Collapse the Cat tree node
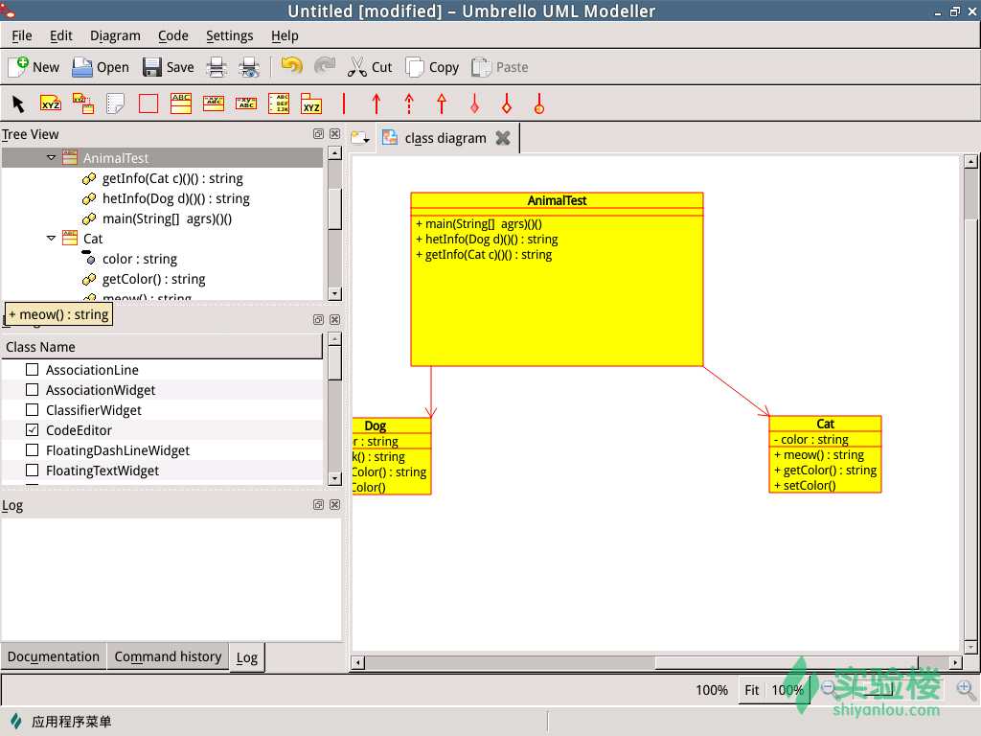The width and height of the screenshot is (981, 736). pyautogui.click(x=52, y=238)
